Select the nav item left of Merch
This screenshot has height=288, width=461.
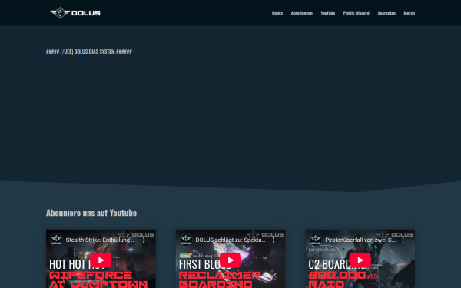[386, 13]
